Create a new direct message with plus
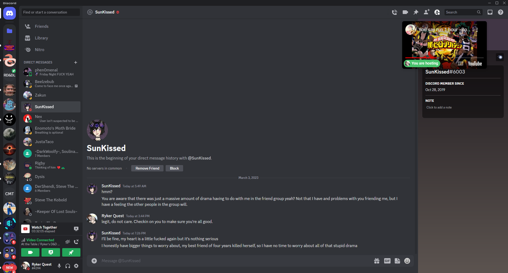This screenshot has width=508, height=273. pos(76,62)
